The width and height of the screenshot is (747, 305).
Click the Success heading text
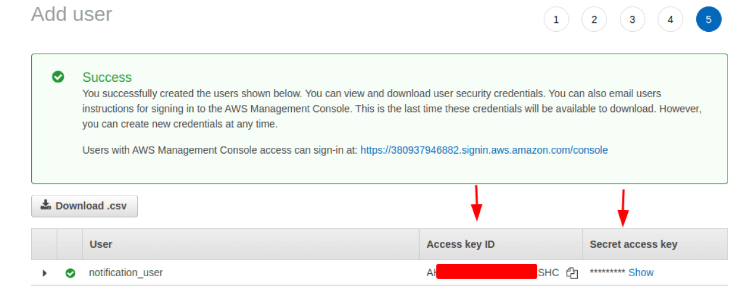tap(107, 77)
